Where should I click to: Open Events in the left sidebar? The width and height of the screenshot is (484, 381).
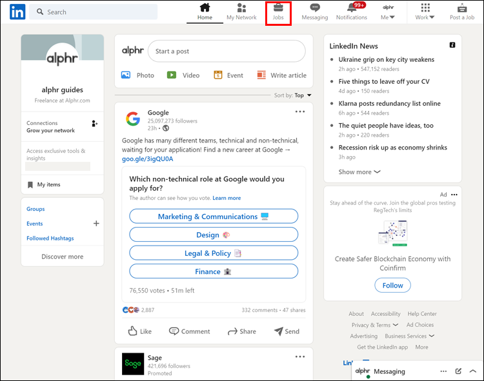click(35, 224)
